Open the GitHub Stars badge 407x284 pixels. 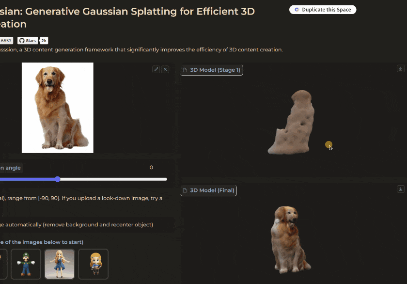point(28,41)
